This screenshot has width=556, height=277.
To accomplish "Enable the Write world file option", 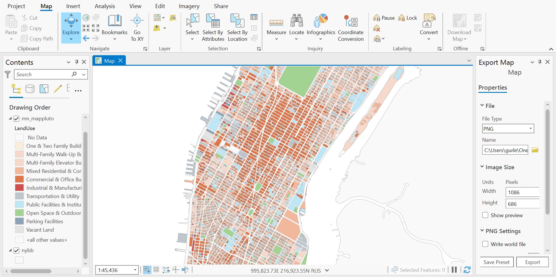I will [x=485, y=244].
